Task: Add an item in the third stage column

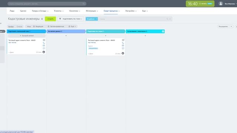Action: (x=106, y=36)
